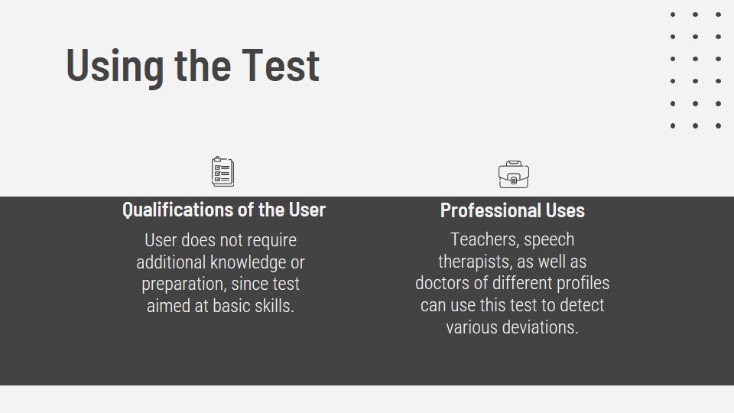The height and width of the screenshot is (413, 734).
Task: Click the "additional knowledge or" text line
Action: tap(220, 262)
